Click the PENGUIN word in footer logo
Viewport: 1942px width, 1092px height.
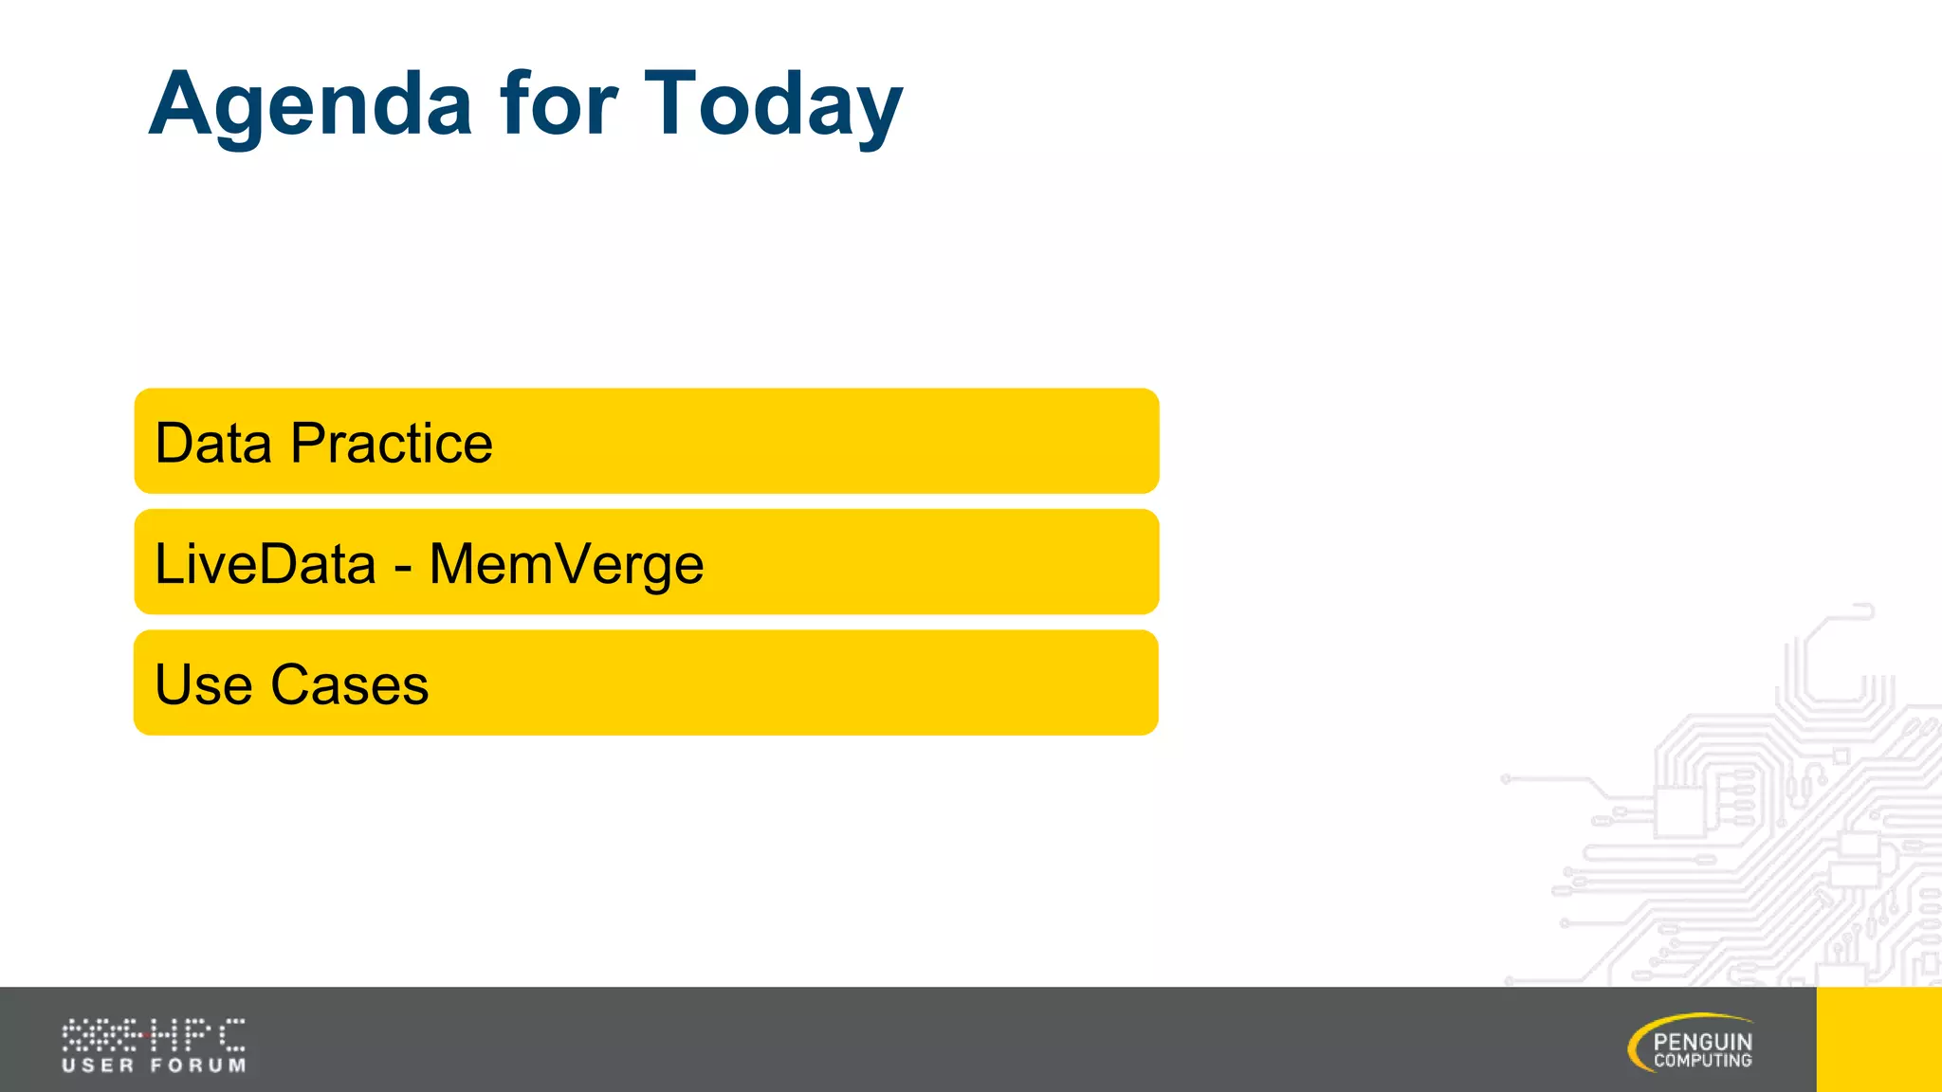[1703, 1041]
